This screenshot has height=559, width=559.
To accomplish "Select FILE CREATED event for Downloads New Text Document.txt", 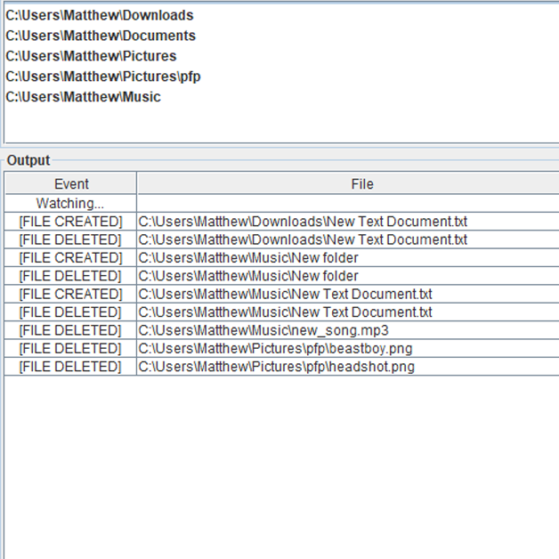I will [x=70, y=222].
